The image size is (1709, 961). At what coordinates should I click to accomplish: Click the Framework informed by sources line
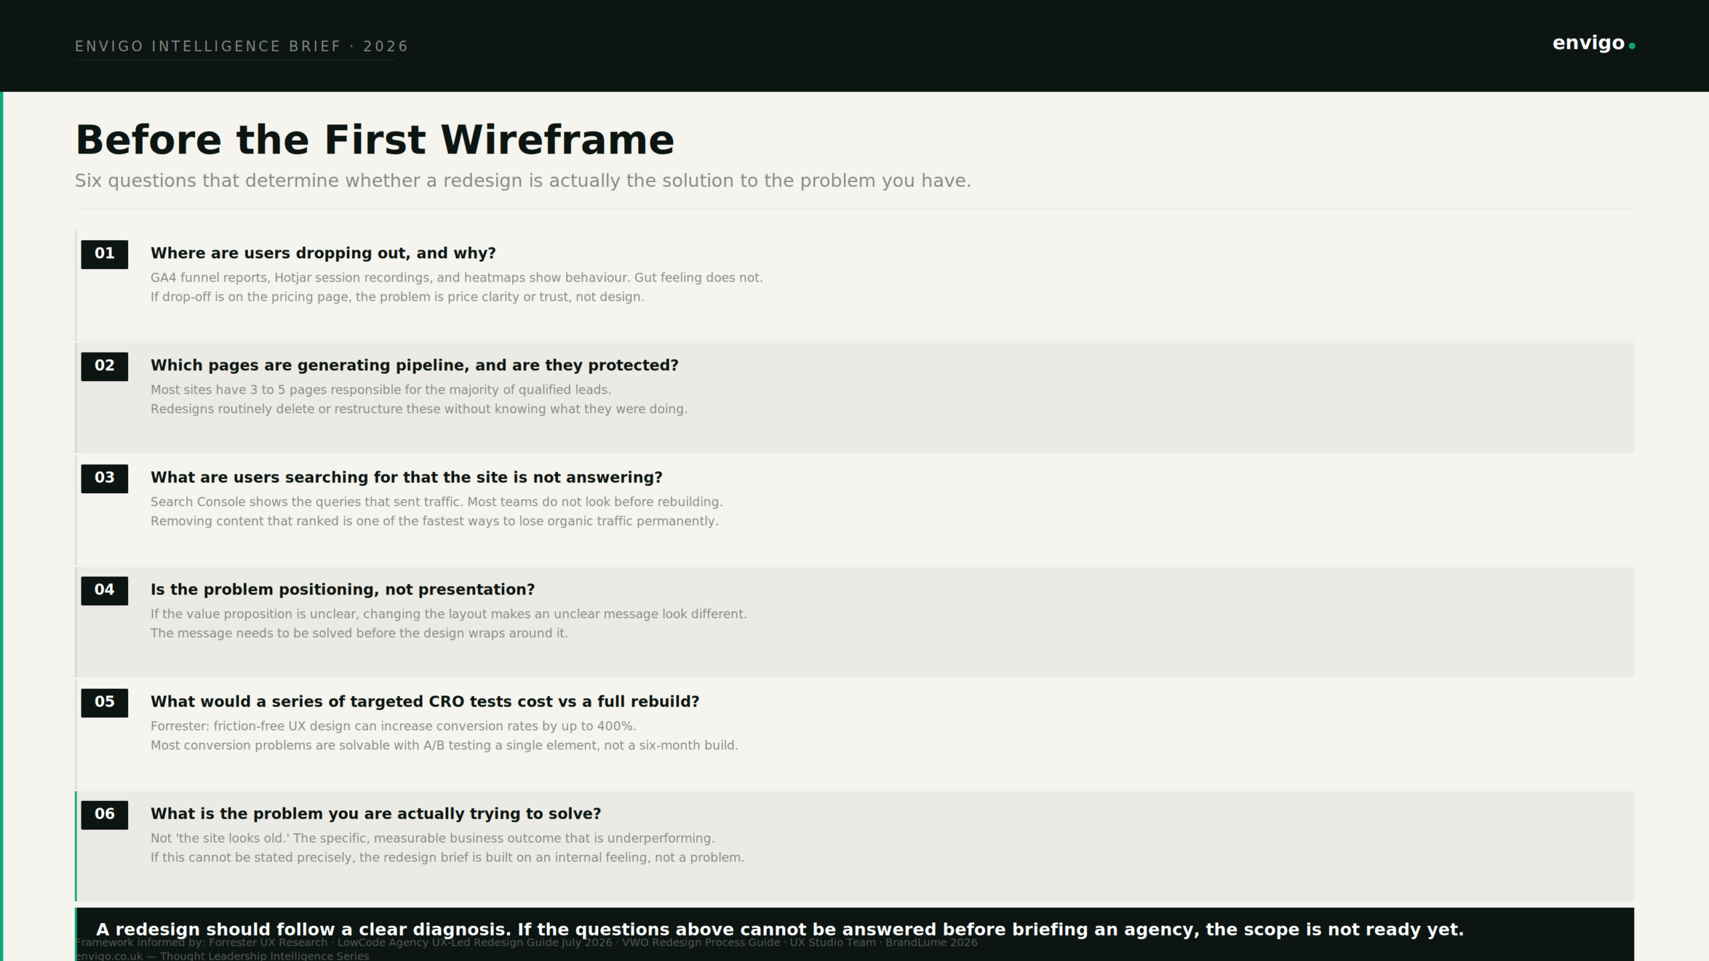click(x=526, y=942)
